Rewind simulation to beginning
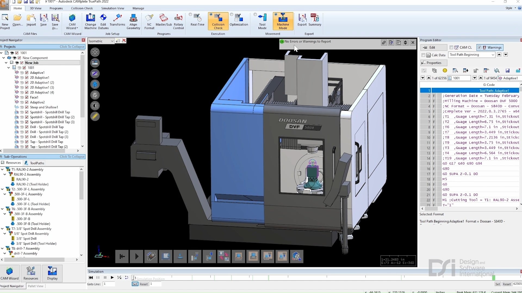Viewport: 522px width, 293px height. coord(91,278)
